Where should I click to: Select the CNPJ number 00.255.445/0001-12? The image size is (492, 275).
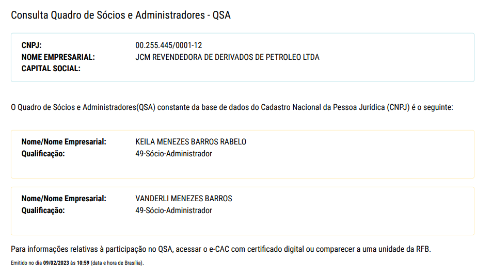tap(168, 45)
